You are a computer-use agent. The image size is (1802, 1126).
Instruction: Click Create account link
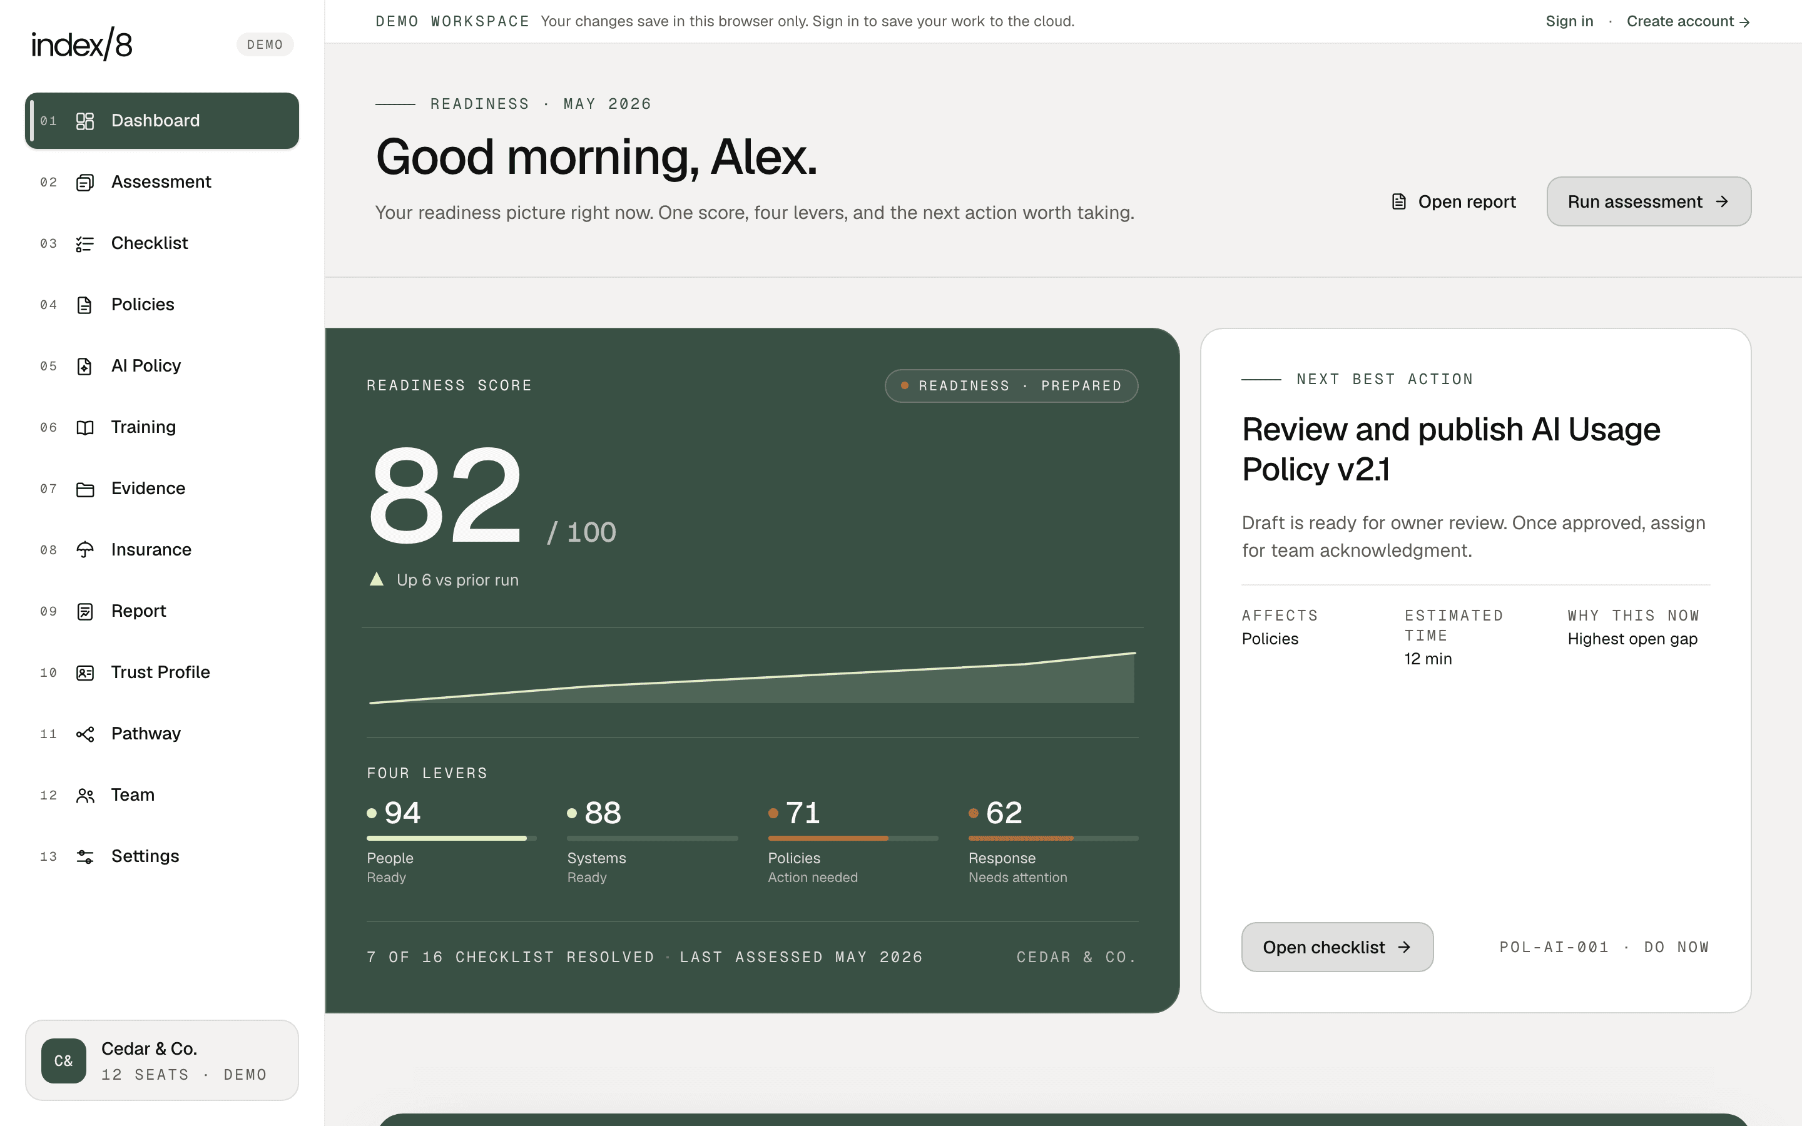point(1688,21)
